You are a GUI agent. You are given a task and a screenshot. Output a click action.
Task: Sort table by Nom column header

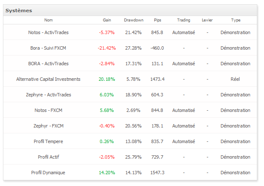48,20
